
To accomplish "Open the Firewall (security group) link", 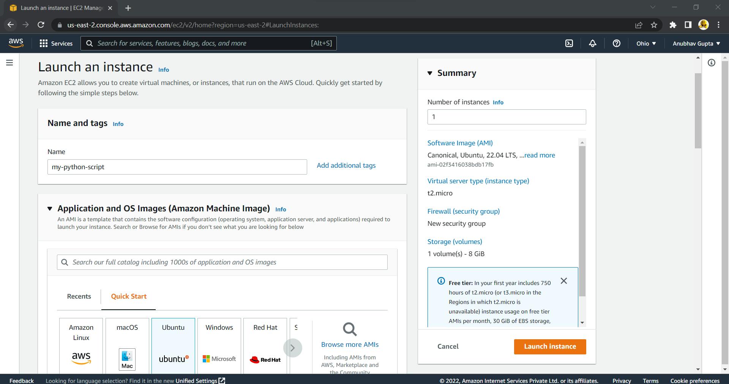I will (464, 211).
